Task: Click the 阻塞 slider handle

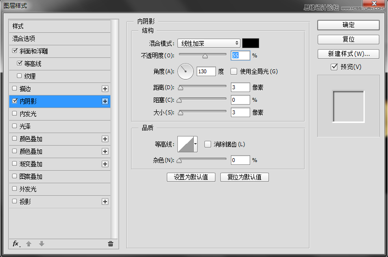Action: pyautogui.click(x=179, y=100)
